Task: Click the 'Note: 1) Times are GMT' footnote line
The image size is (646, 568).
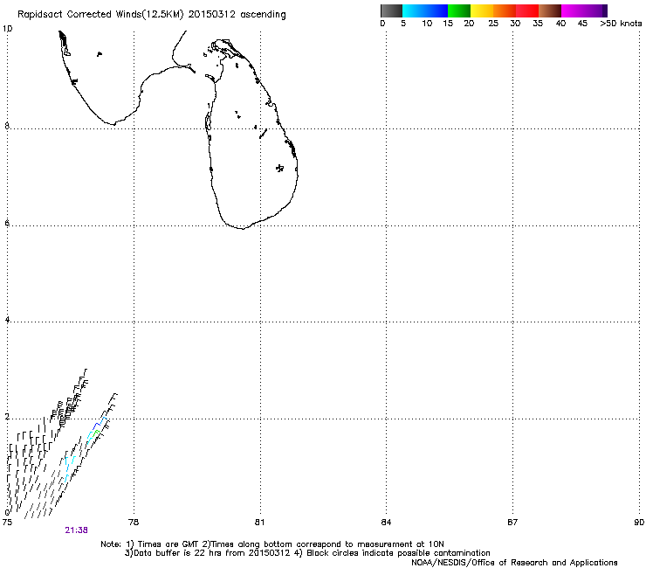Action: point(272,544)
